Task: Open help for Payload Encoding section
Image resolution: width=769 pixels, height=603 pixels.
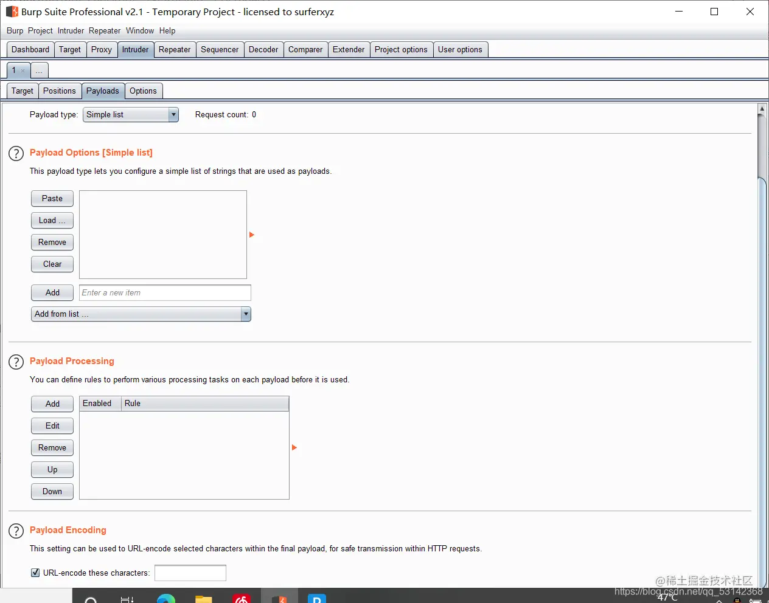Action: coord(16,531)
